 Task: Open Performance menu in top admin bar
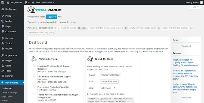48,2
